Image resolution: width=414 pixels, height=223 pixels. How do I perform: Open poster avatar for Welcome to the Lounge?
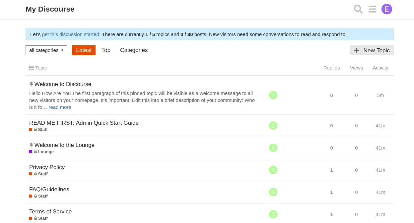(x=273, y=148)
